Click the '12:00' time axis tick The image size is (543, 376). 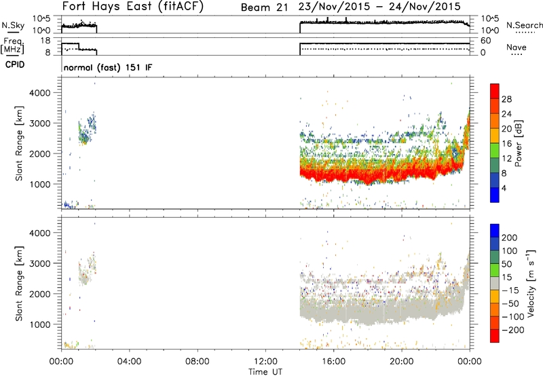(265, 362)
